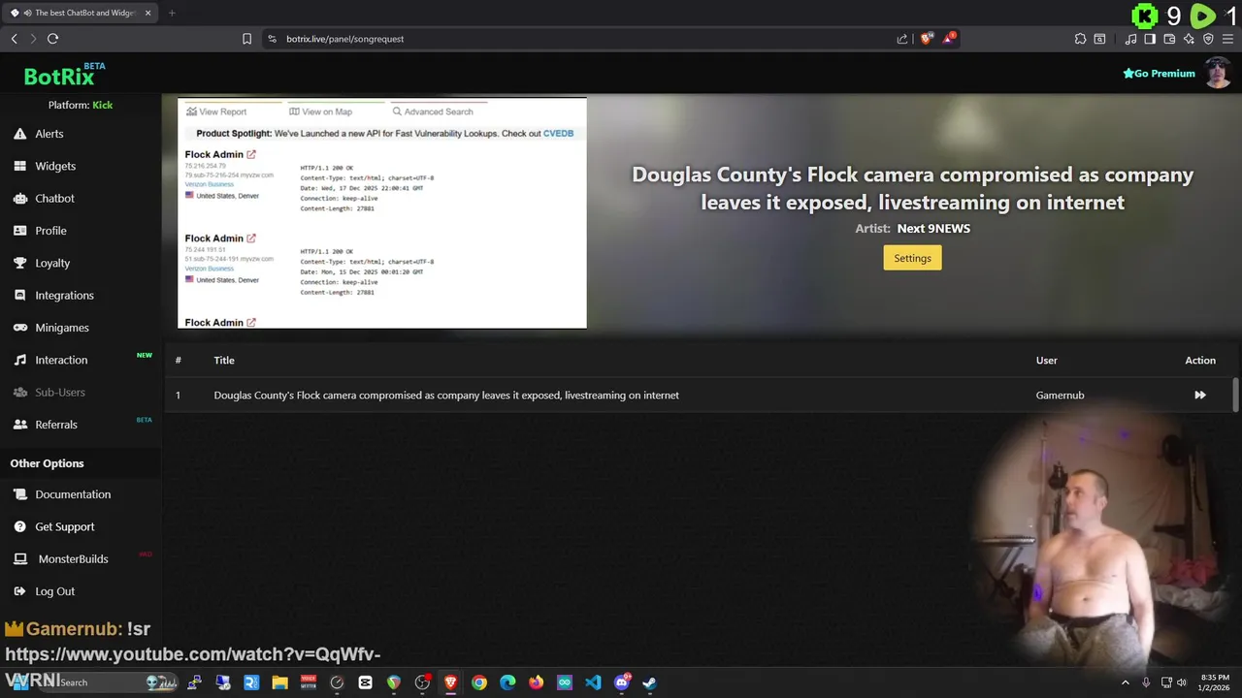Open the Widgets section
The image size is (1242, 698).
point(55,166)
